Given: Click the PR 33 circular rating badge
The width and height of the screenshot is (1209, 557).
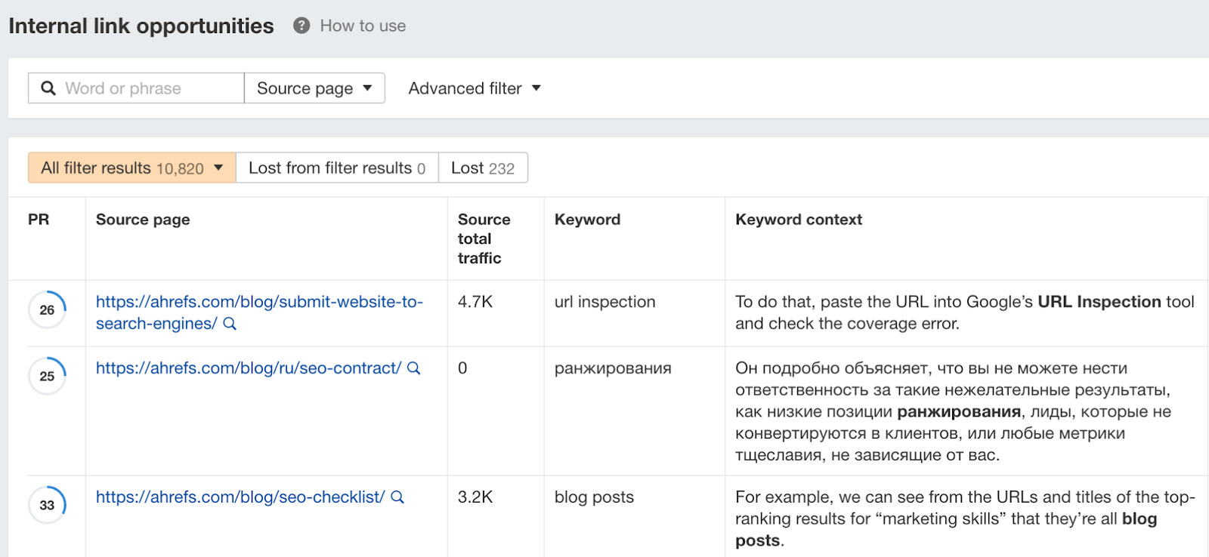Looking at the screenshot, I should (x=47, y=505).
